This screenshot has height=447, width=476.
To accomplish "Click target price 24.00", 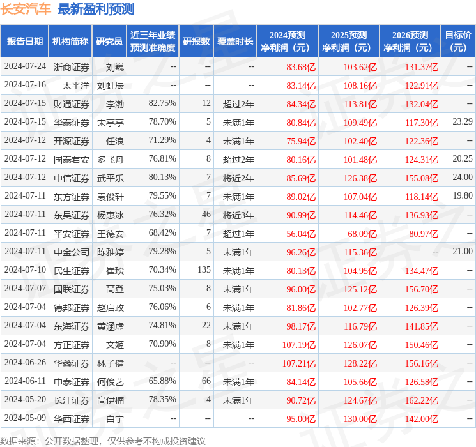I will click(x=463, y=178).
